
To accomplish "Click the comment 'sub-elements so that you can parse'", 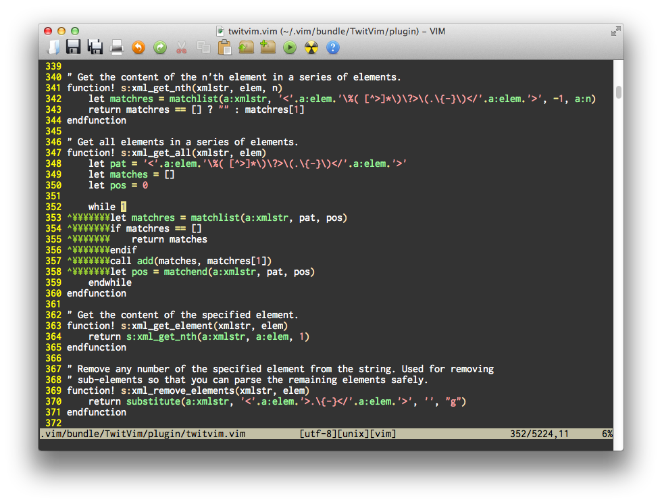I will pos(247,380).
